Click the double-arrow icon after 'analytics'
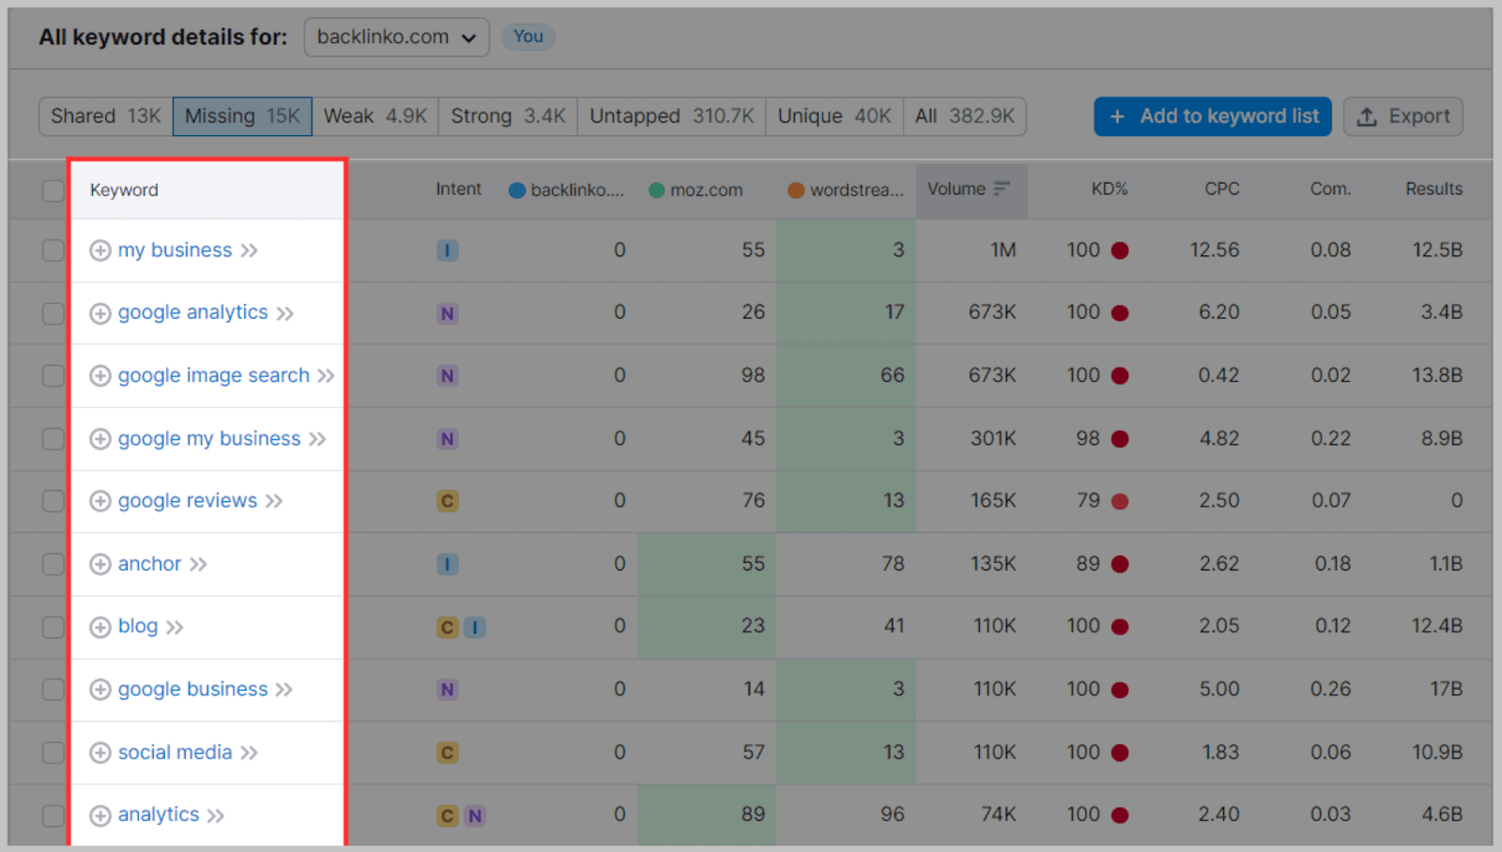Screen dimensions: 1502x852 pyautogui.click(x=216, y=815)
